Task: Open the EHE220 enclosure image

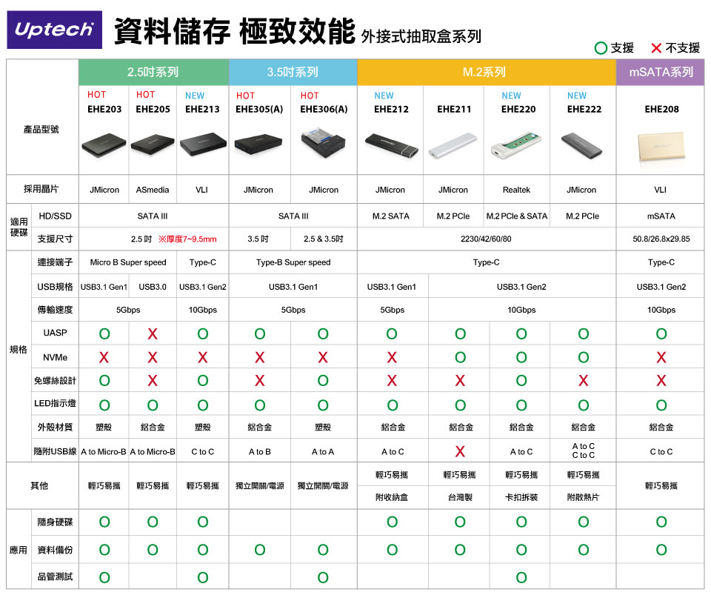Action: 516,145
